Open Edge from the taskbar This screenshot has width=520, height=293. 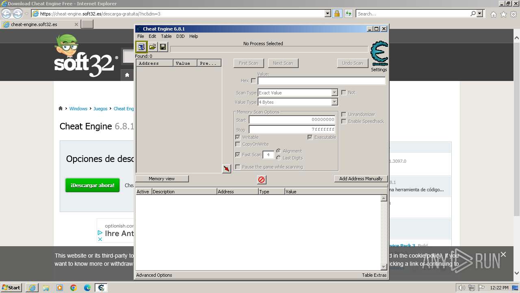coord(87,288)
